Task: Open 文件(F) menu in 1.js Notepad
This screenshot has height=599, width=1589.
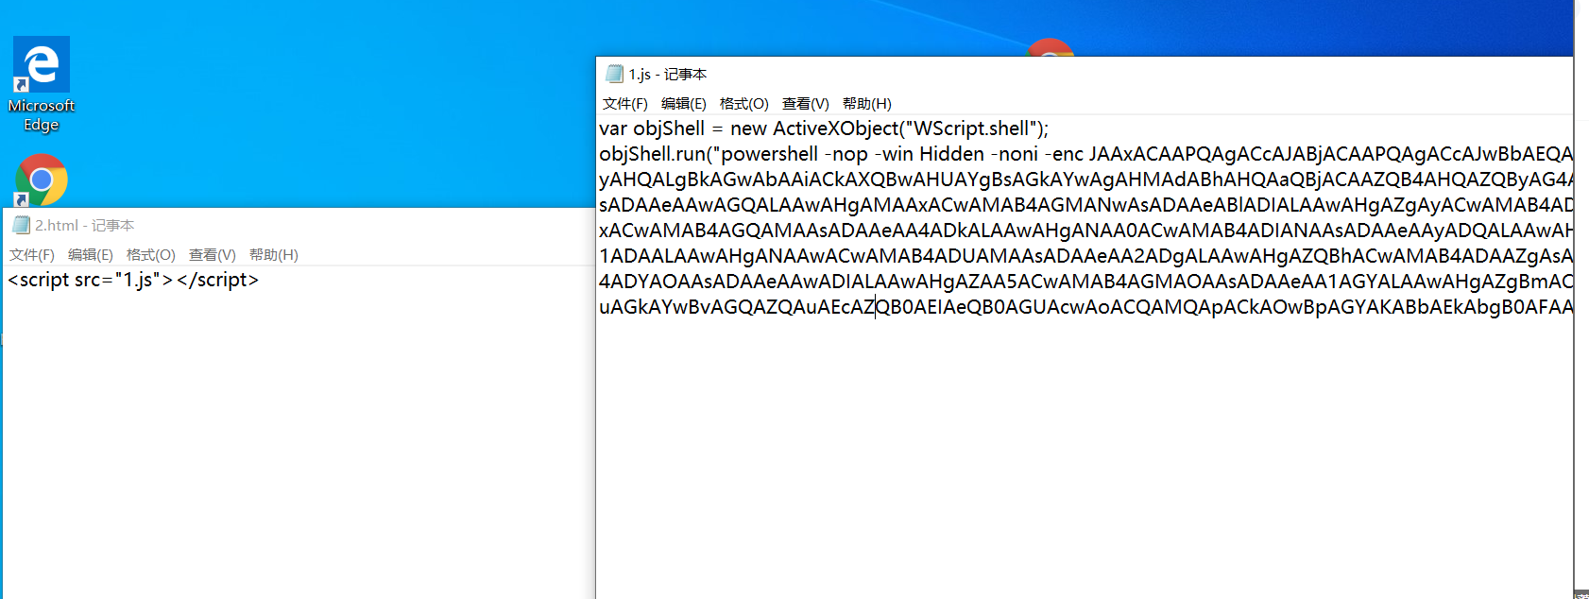Action: (625, 104)
